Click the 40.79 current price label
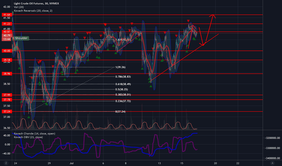 click(x=7, y=36)
